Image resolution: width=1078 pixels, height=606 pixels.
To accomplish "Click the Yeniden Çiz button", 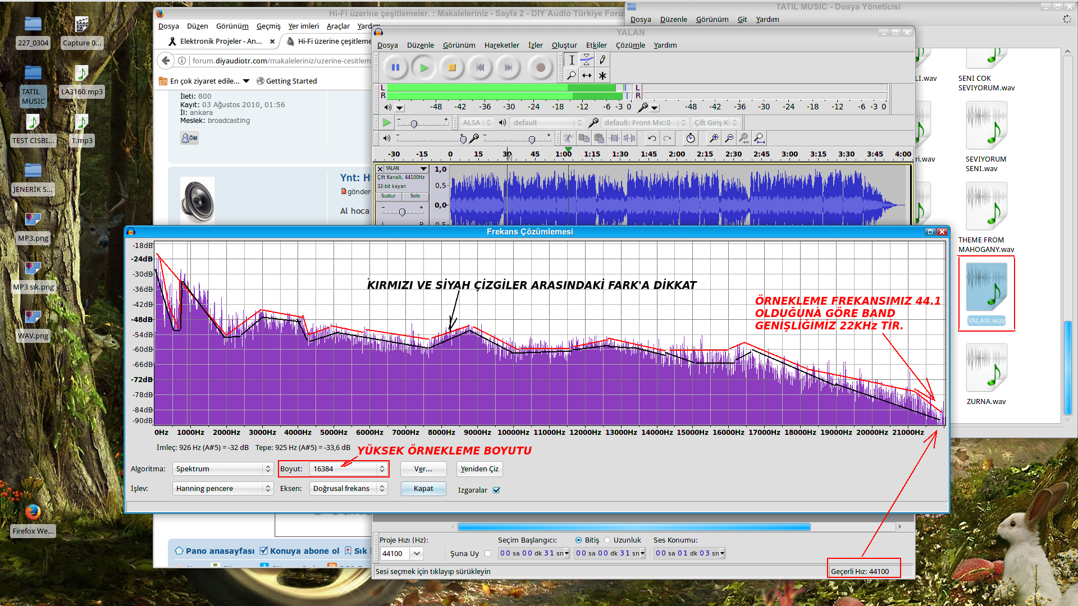I will [x=479, y=469].
